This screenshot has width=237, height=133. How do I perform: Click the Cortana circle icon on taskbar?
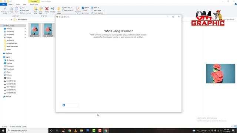click(51, 130)
